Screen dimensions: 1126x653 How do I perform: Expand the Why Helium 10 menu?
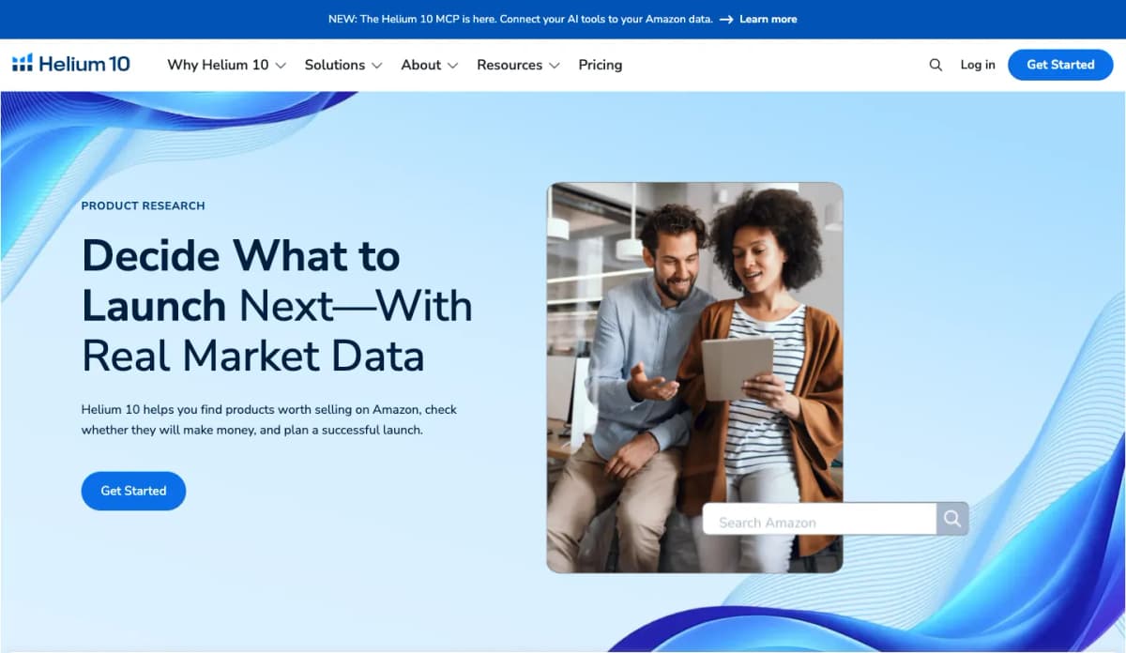pos(226,65)
